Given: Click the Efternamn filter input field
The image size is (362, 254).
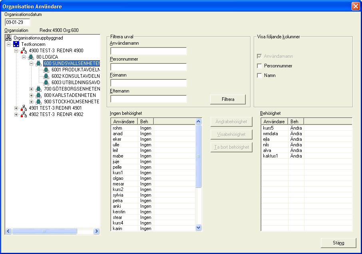Looking at the screenshot, I should pos(149,98).
